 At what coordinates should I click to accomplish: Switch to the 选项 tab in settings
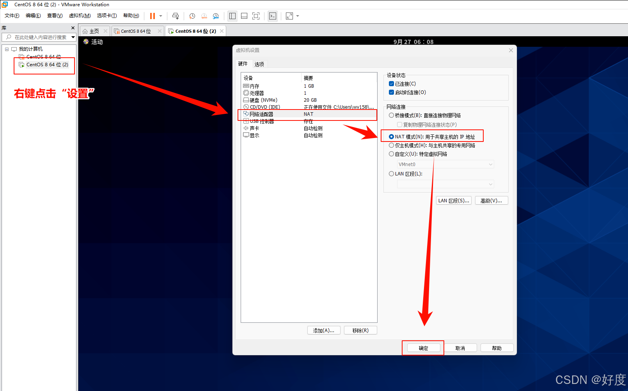coord(259,64)
